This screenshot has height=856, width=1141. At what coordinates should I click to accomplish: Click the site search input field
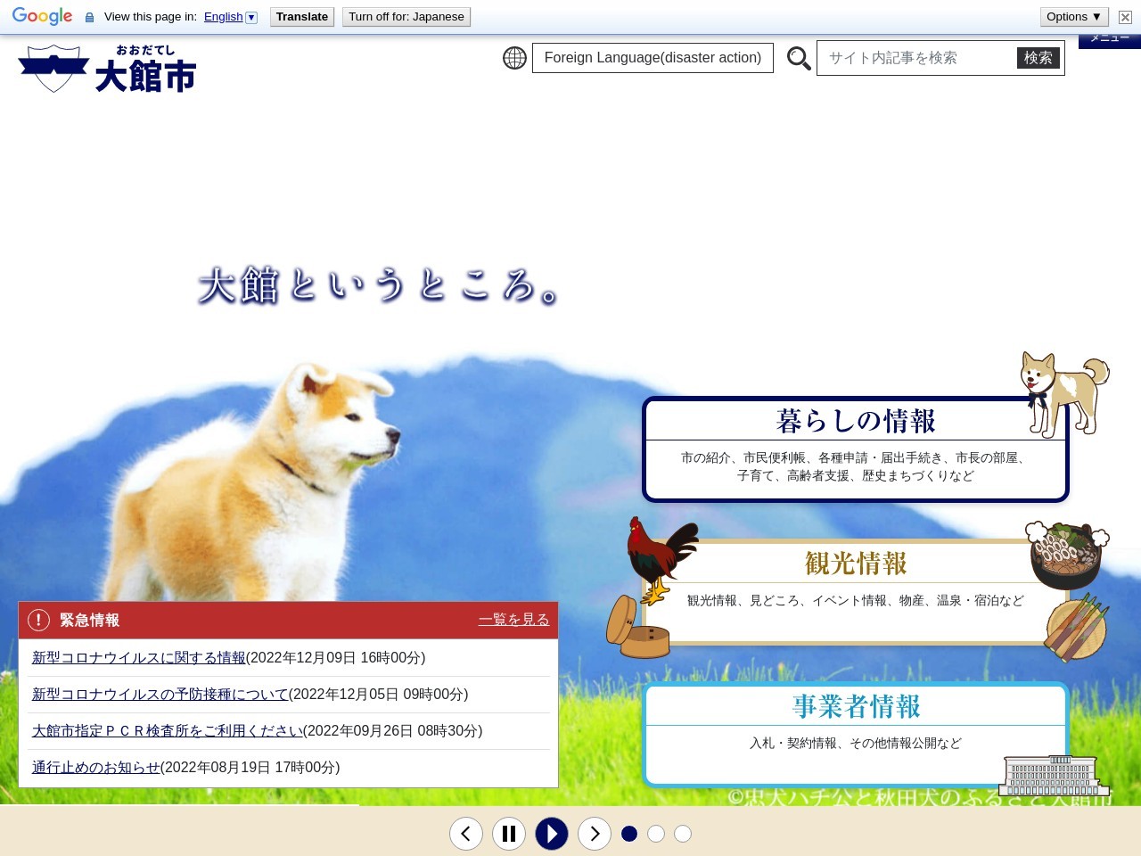click(916, 58)
